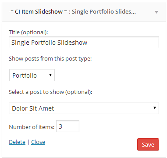Click the Dolor Sit Amet selected text
The height and width of the screenshot is (158, 167).
point(33,108)
